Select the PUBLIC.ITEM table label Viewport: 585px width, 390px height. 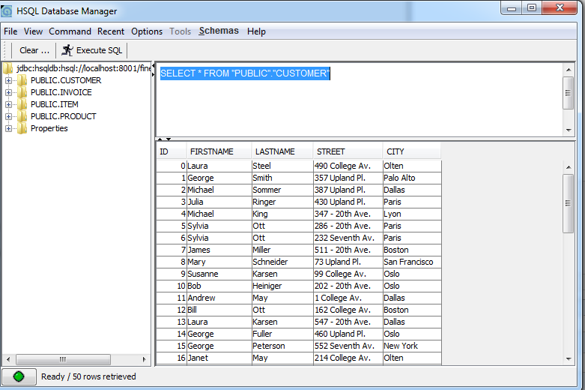tap(55, 104)
